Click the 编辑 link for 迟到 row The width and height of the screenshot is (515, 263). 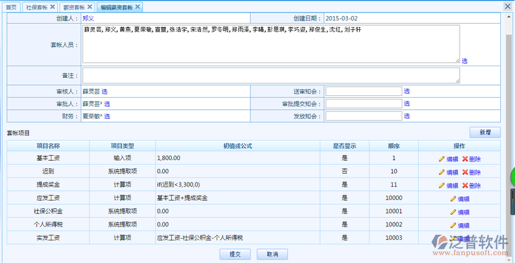click(453, 172)
